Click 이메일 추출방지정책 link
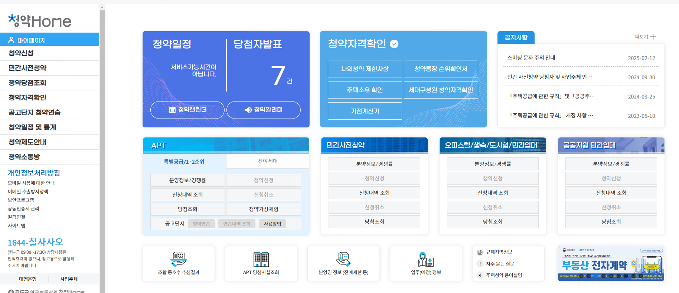679x293 pixels. 28,192
